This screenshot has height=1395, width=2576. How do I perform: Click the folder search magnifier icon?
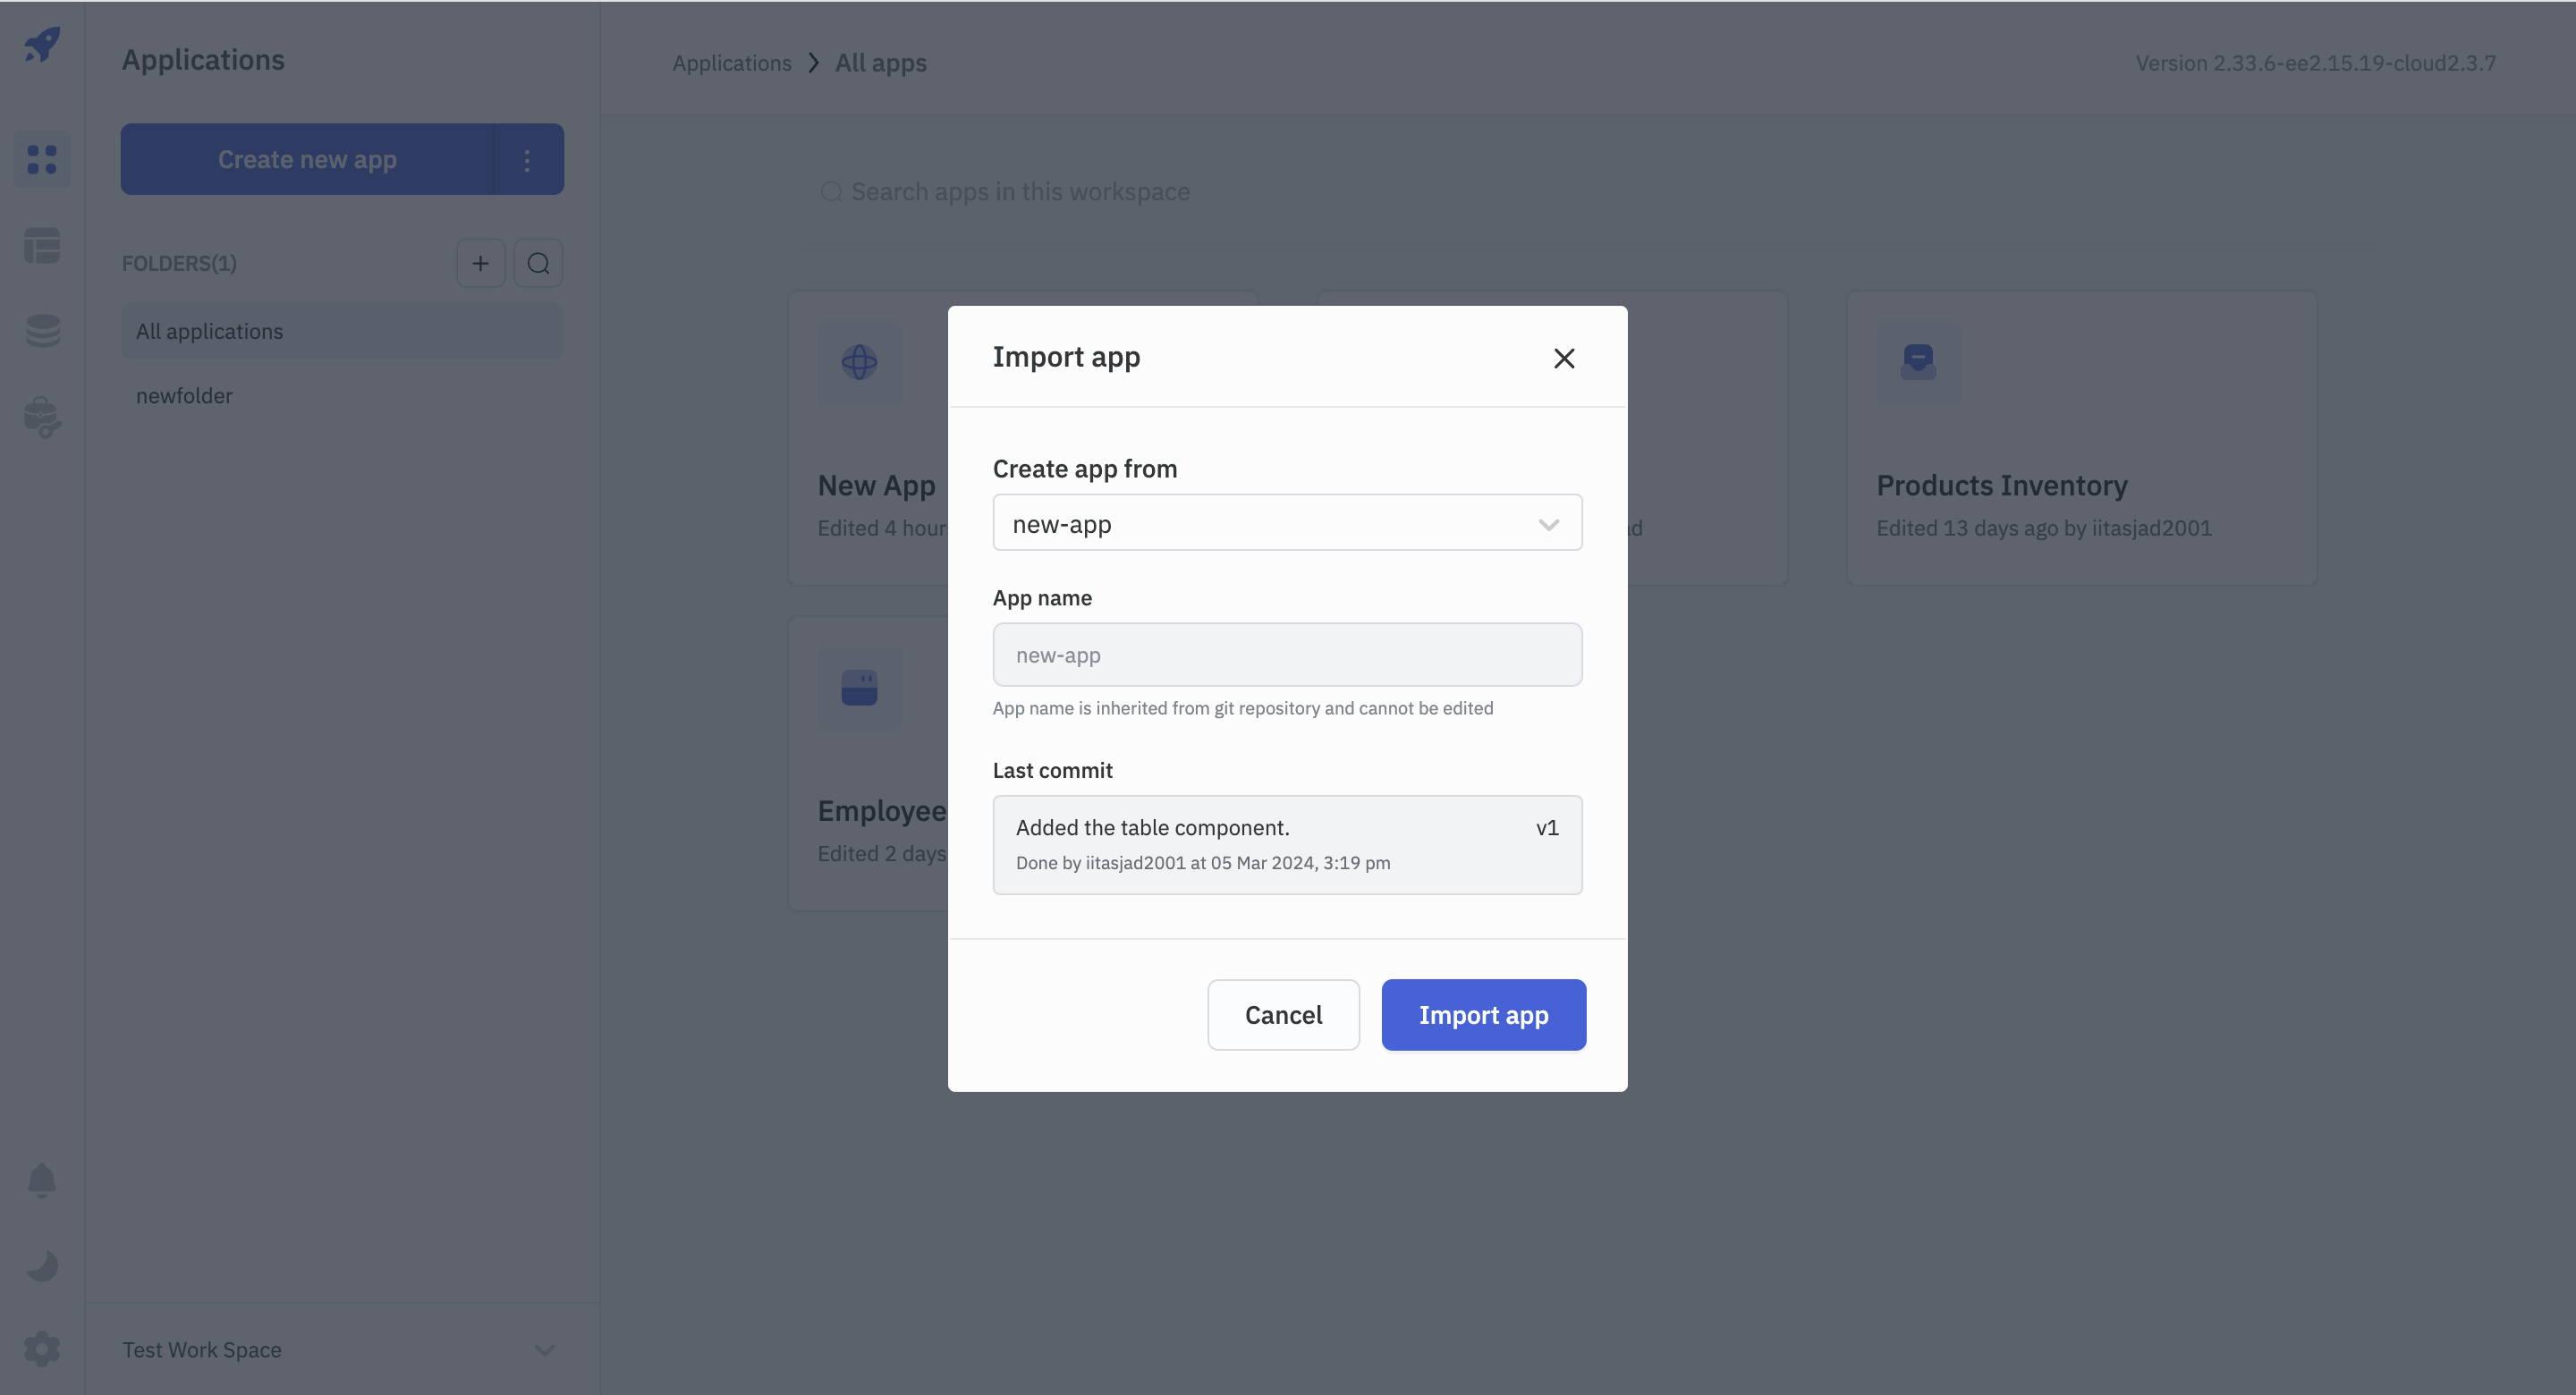click(539, 263)
